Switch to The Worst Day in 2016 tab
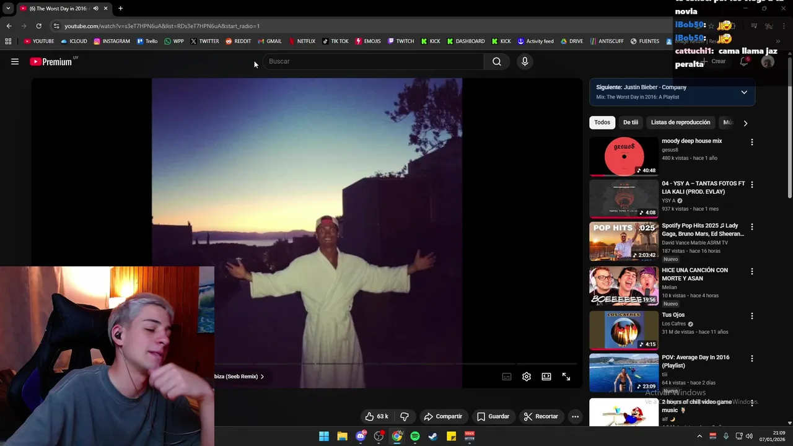The width and height of the screenshot is (793, 446). pos(60,9)
